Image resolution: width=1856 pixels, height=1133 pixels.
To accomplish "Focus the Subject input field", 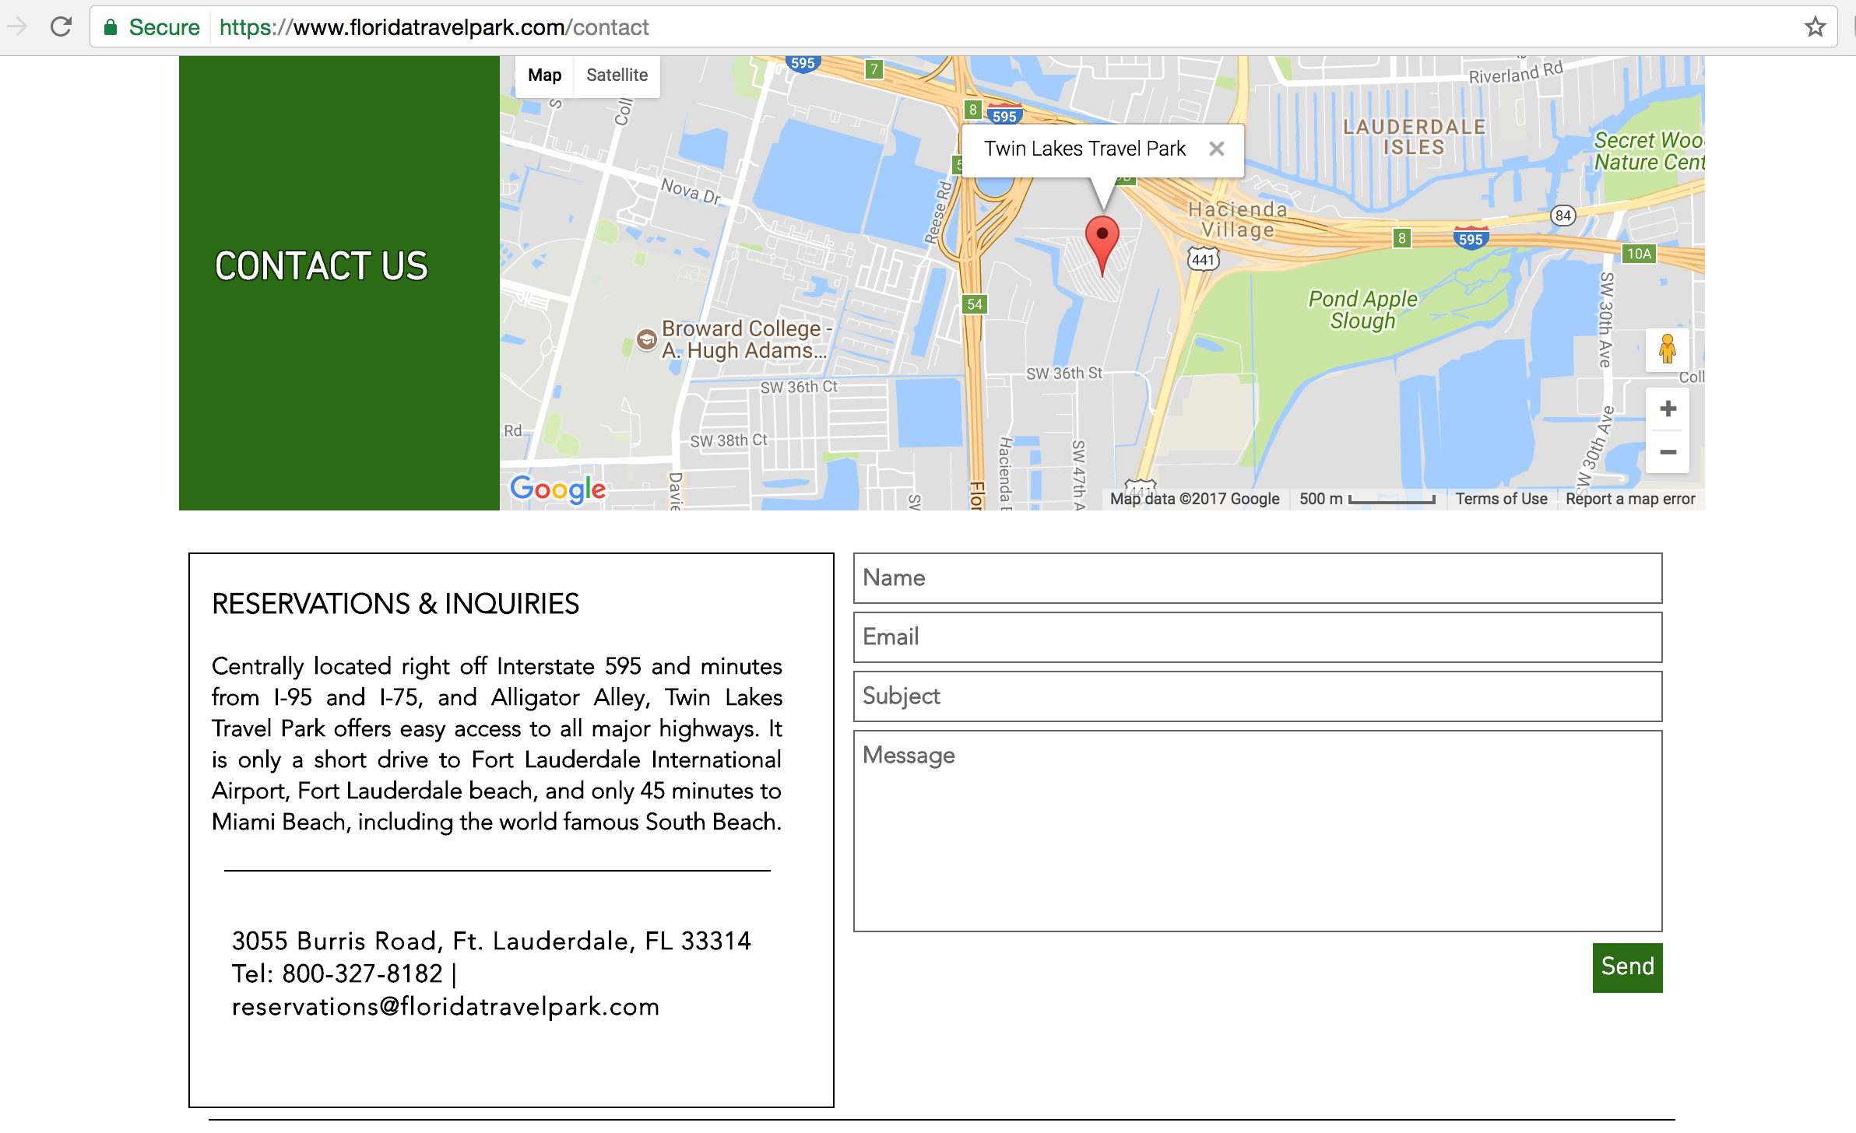I will (x=1257, y=696).
